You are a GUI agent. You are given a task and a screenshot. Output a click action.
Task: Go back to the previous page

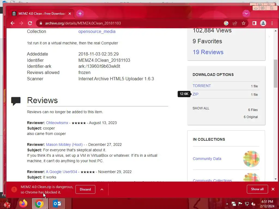point(13,23)
